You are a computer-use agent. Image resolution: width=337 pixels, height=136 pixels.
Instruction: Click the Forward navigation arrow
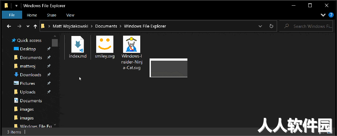pos(19,26)
